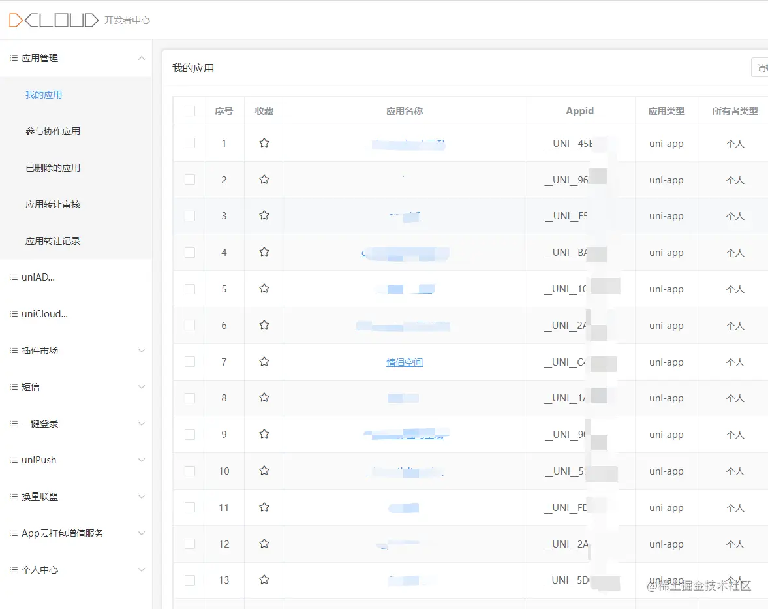The height and width of the screenshot is (609, 768).
Task: Click the list icon beside 应用管理
Action: tap(14, 58)
